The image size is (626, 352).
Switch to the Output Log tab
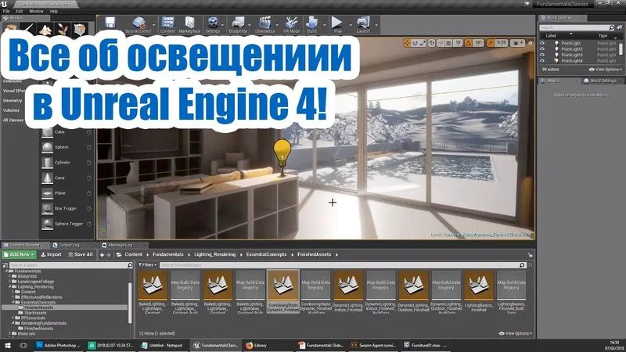[x=69, y=245]
